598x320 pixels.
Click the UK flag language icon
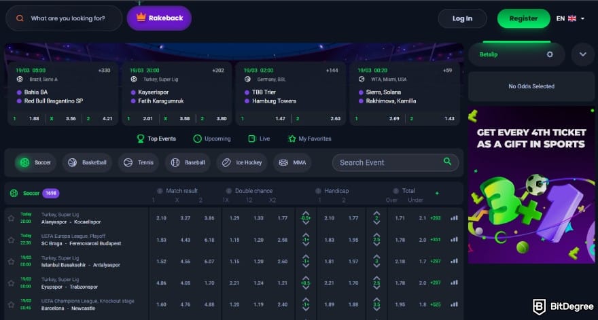coord(571,18)
